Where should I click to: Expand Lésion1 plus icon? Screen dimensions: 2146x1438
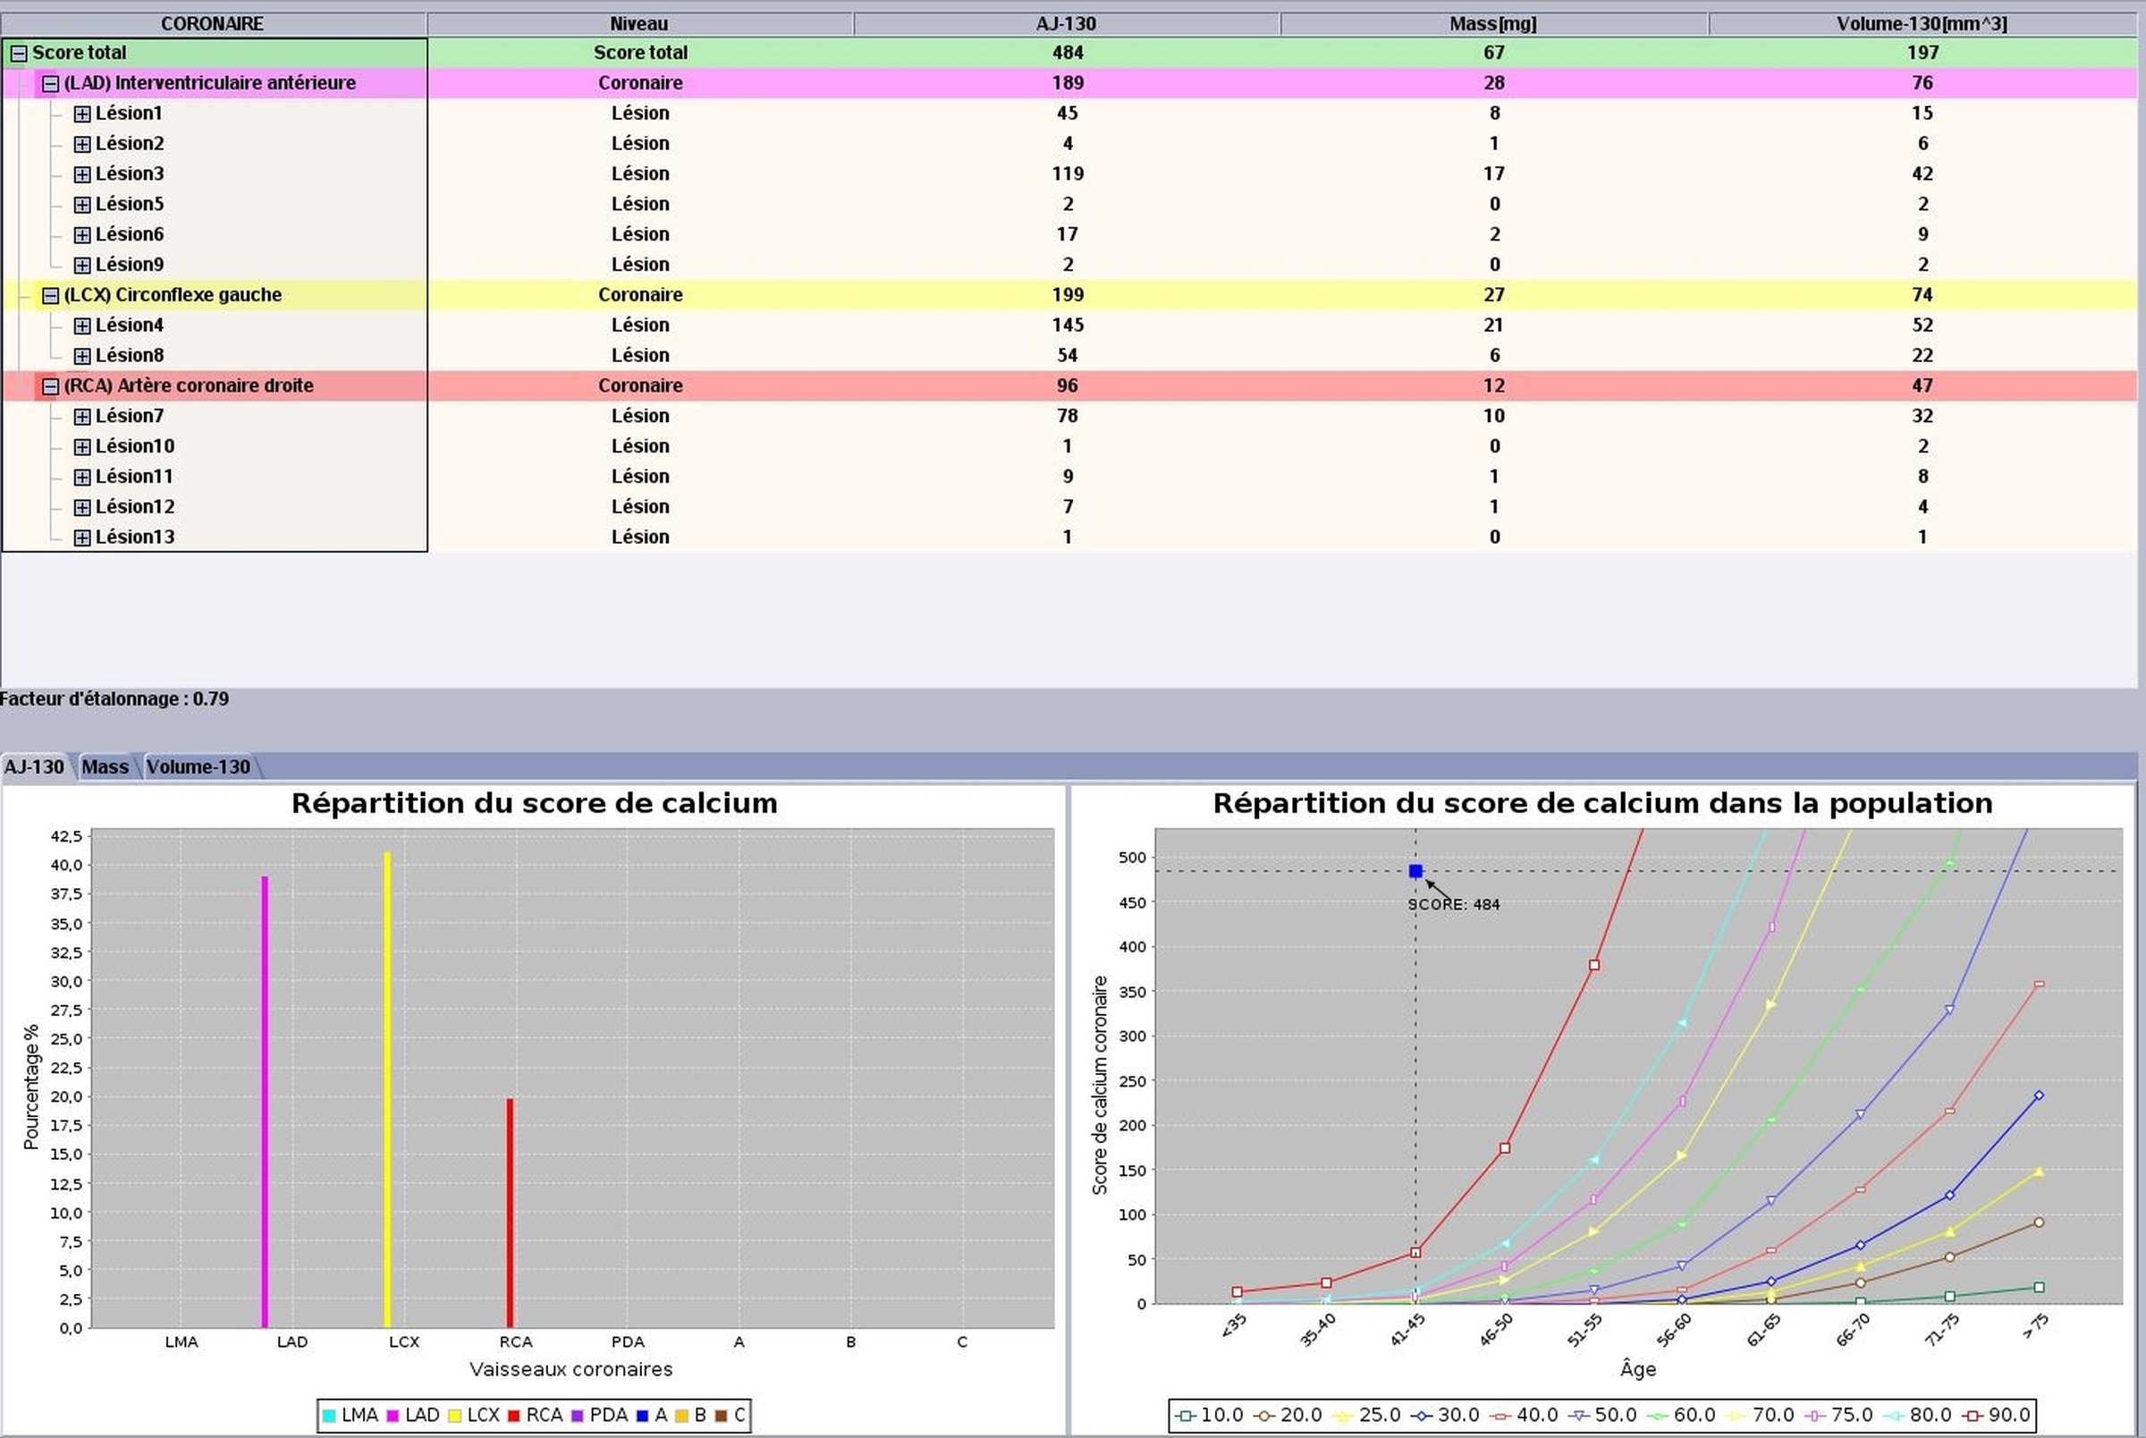[81, 114]
